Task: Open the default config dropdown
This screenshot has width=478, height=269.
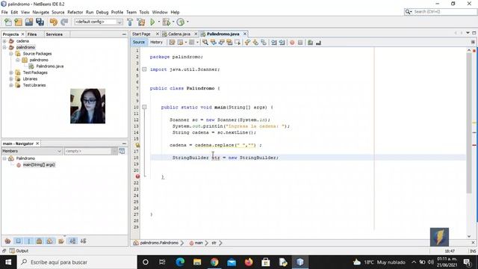Action: pos(99,22)
